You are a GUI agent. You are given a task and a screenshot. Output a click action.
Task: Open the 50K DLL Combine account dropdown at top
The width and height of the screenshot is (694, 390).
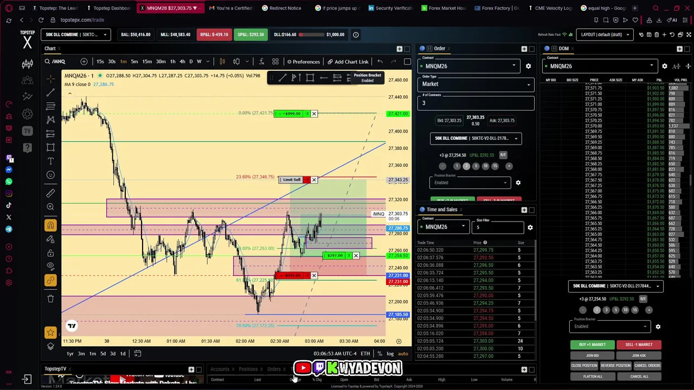76,35
